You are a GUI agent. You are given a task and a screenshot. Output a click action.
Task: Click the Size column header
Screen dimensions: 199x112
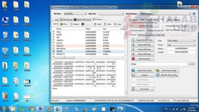tap(105, 29)
